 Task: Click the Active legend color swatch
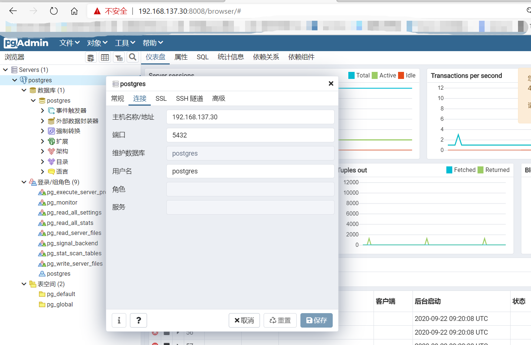[x=375, y=75]
